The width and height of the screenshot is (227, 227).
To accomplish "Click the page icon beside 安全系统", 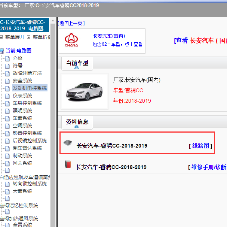I will [7, 81].
